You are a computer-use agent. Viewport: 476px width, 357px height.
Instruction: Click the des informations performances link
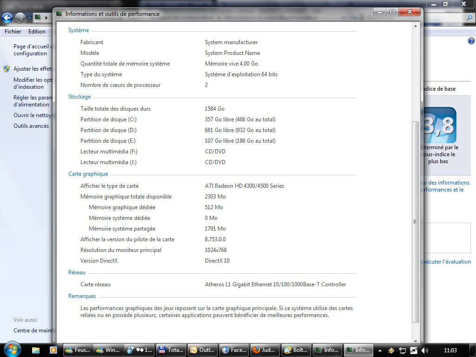pyautogui.click(x=447, y=186)
